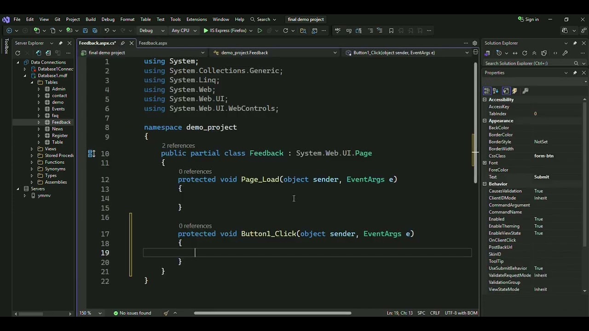Click the Sign in button
This screenshot has width=589, height=331.
coord(528,19)
